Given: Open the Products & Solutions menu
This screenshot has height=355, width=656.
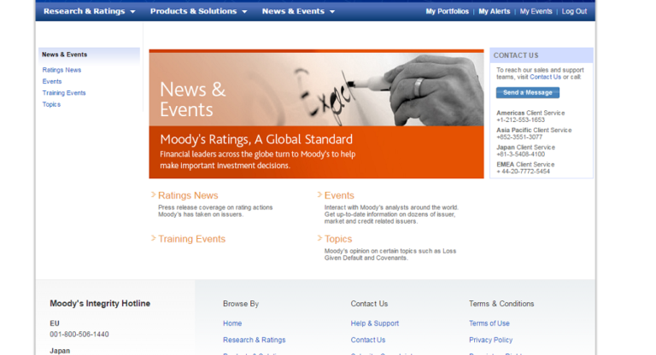Looking at the screenshot, I should 193,11.
